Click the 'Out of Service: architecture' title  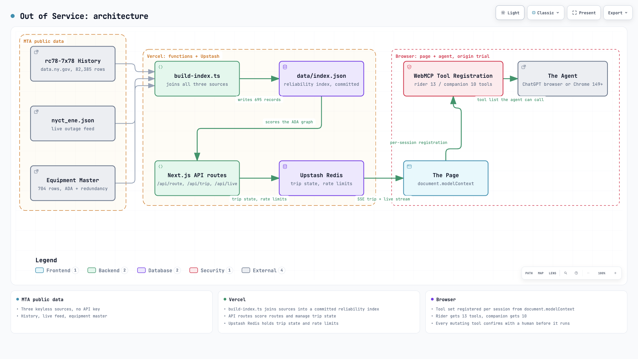coord(84,16)
